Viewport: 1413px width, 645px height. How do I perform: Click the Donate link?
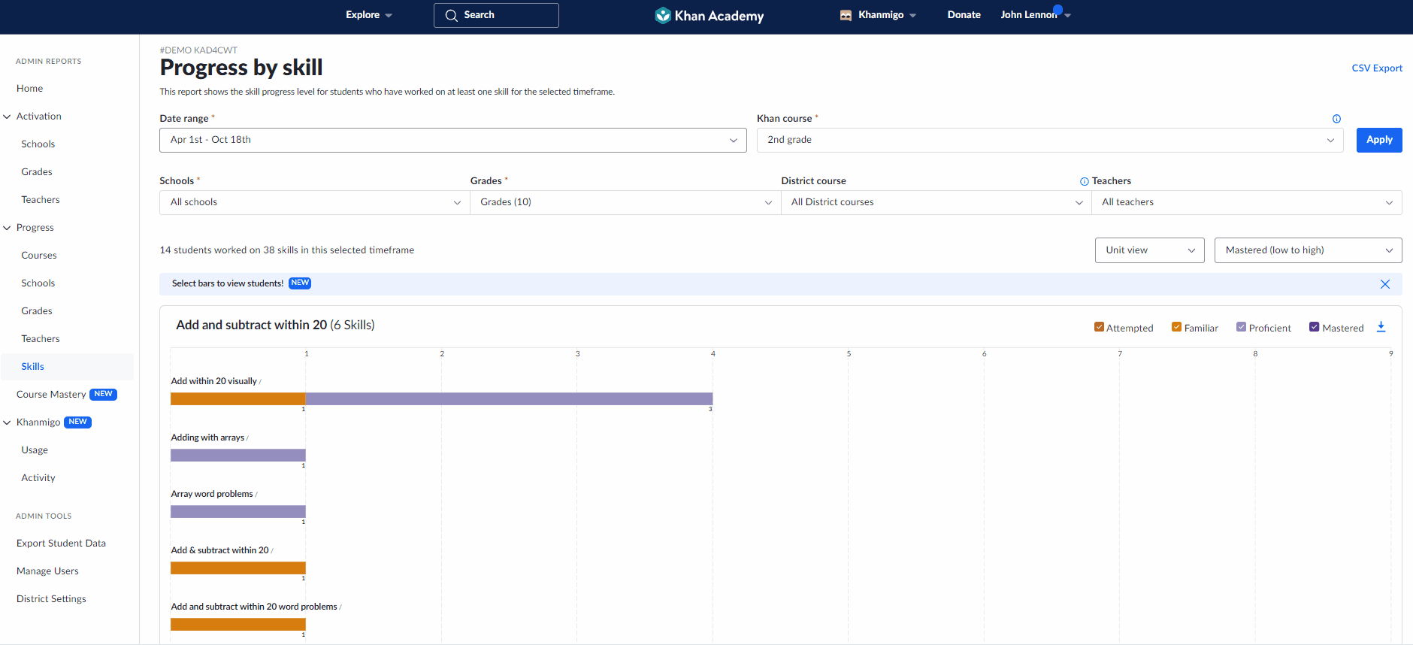[964, 15]
